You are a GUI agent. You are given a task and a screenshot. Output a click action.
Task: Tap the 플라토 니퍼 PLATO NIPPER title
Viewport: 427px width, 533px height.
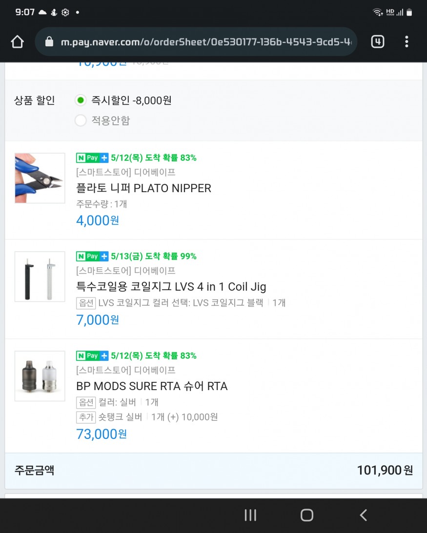[144, 188]
